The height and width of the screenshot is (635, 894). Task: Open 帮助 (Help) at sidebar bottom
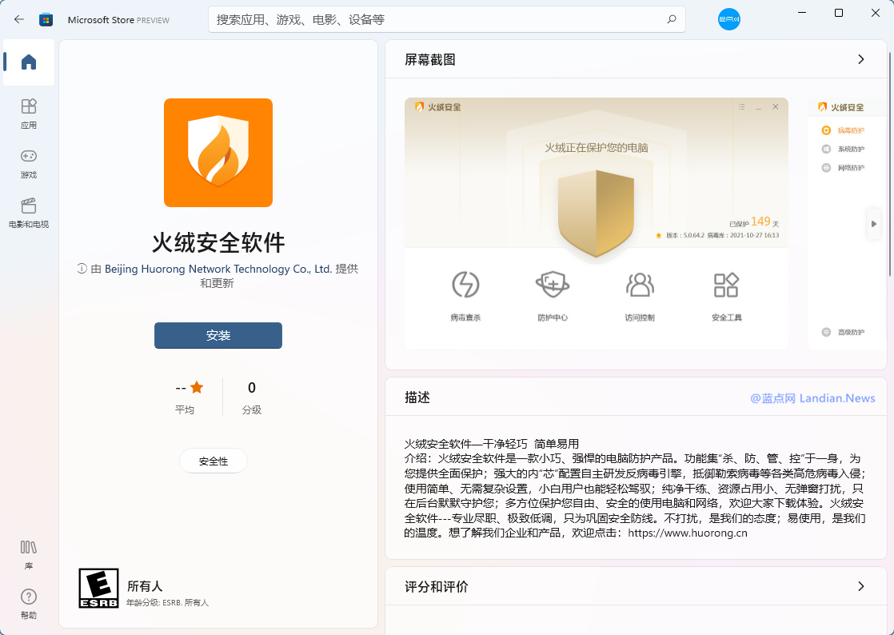pos(29,604)
